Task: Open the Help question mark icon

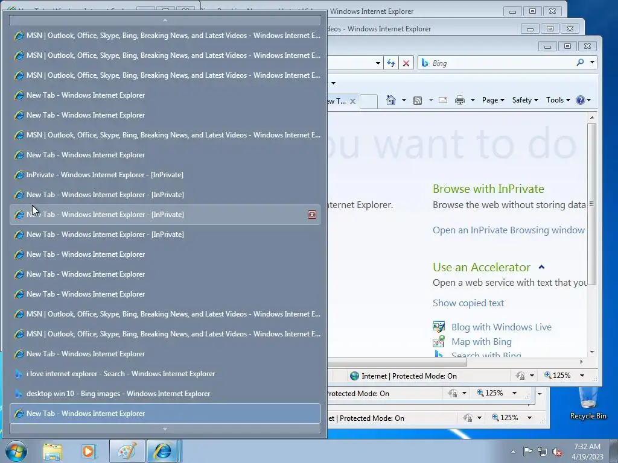Action: [580, 100]
